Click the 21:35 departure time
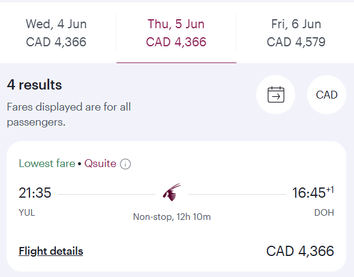This screenshot has height=277, width=354. coord(35,193)
